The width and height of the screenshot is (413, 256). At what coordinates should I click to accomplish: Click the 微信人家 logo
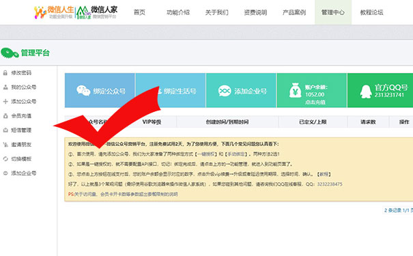(97, 12)
